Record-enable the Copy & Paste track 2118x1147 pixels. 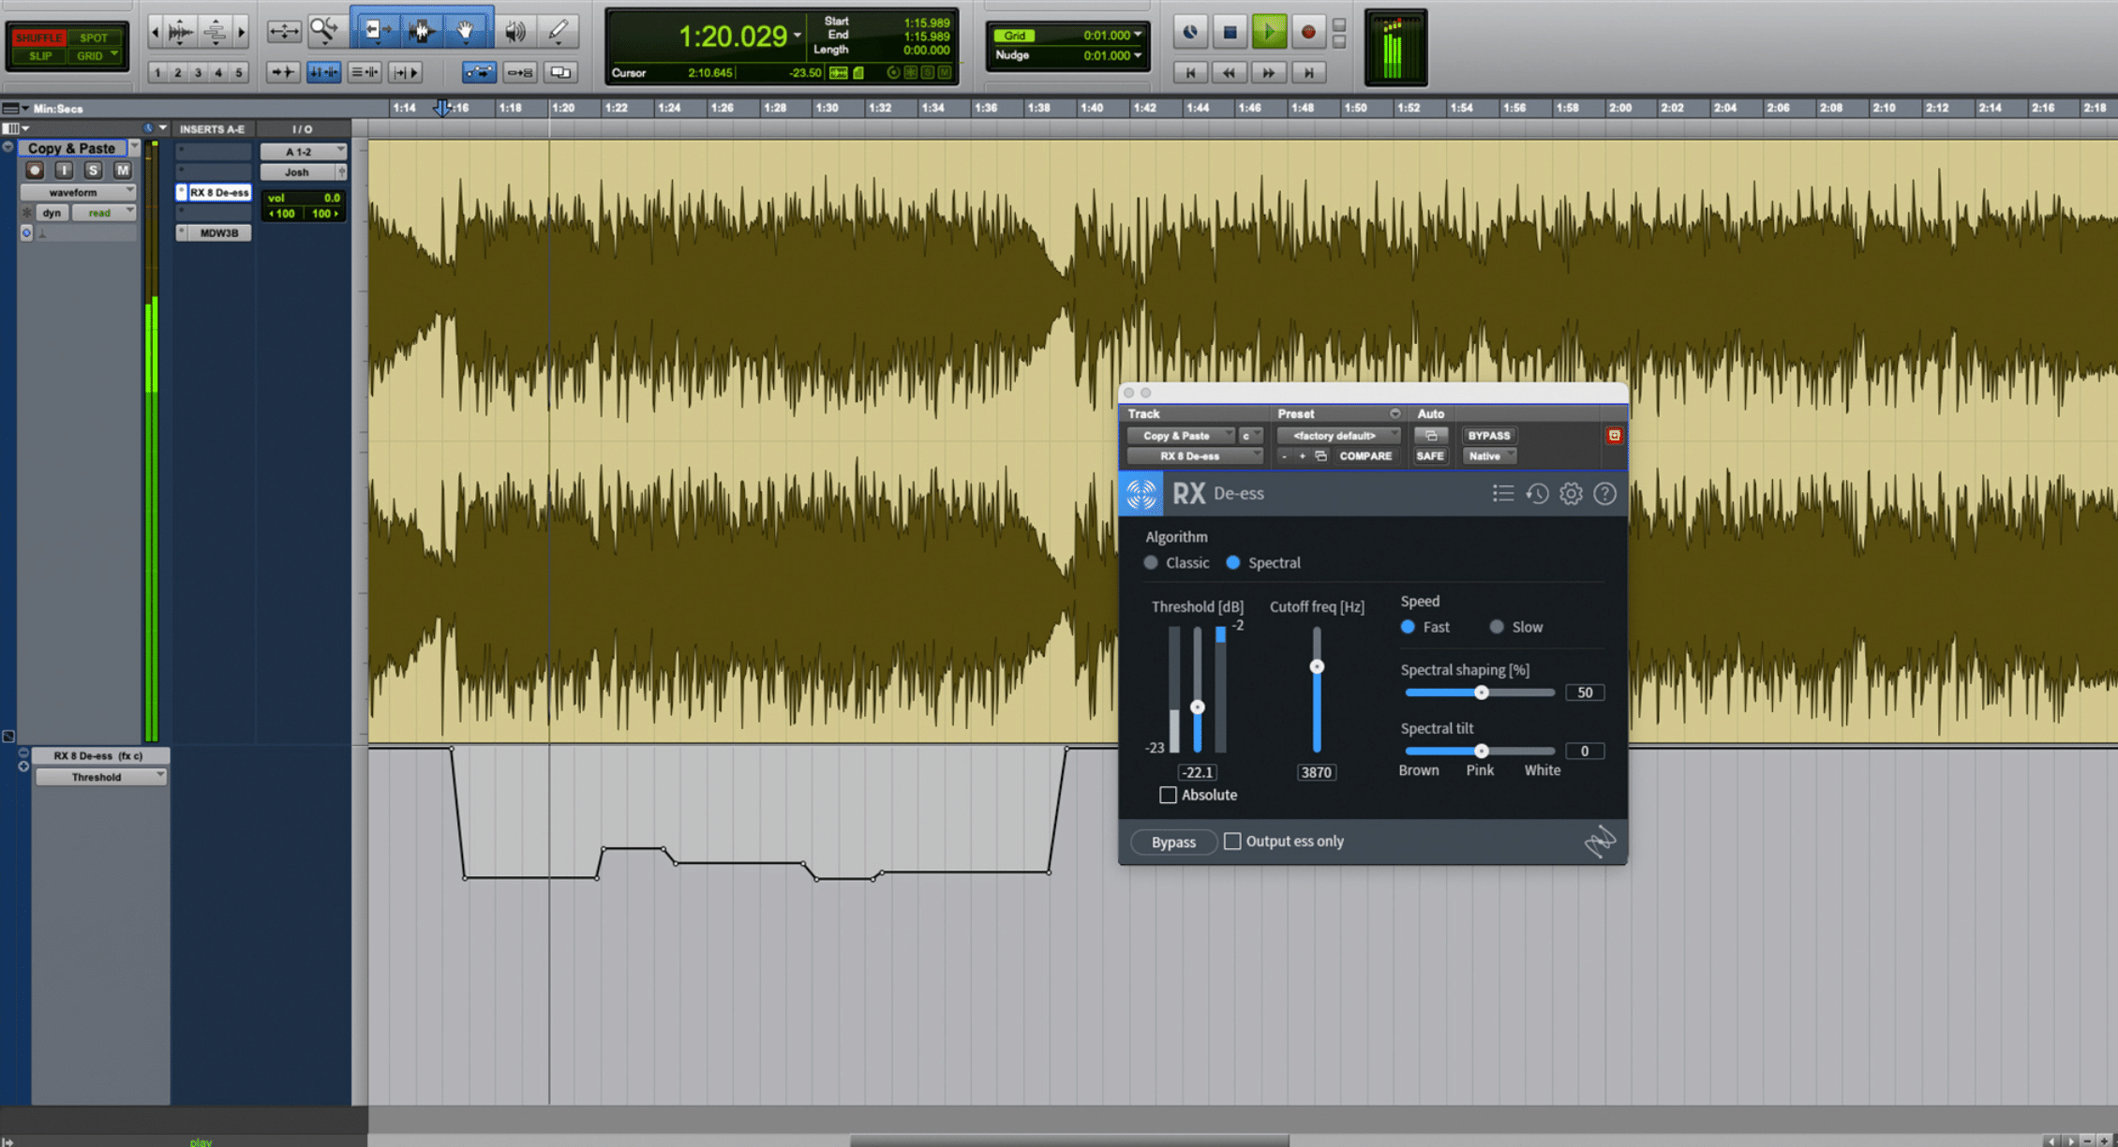(x=35, y=170)
